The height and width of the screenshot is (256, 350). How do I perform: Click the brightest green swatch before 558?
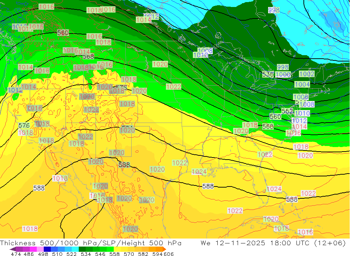[110, 249]
